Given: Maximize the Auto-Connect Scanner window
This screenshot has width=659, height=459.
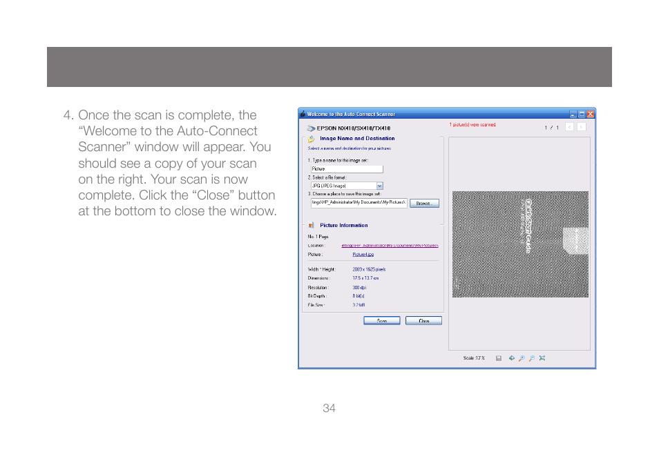Looking at the screenshot, I should pyautogui.click(x=582, y=114).
